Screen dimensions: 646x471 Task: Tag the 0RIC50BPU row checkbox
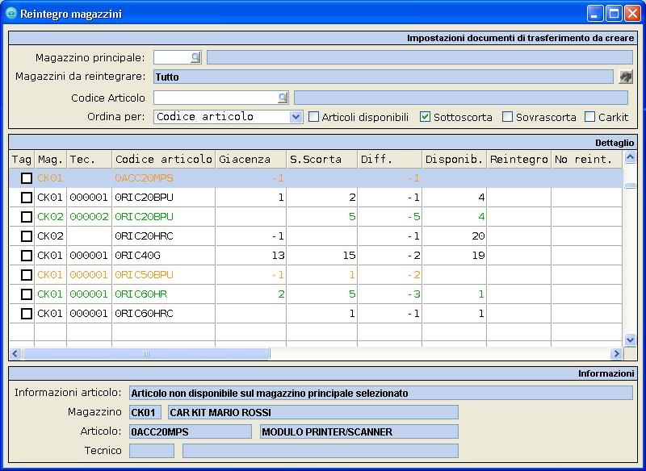27,275
